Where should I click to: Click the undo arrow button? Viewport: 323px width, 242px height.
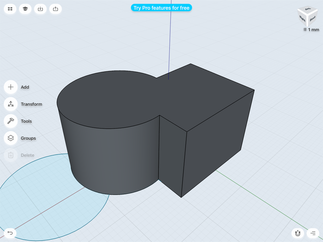click(x=10, y=233)
